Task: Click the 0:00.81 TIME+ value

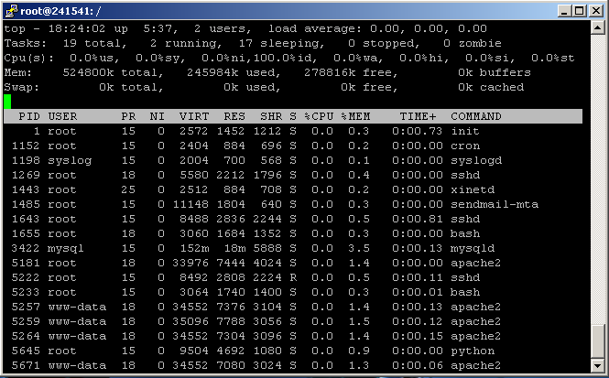Action: pos(417,219)
